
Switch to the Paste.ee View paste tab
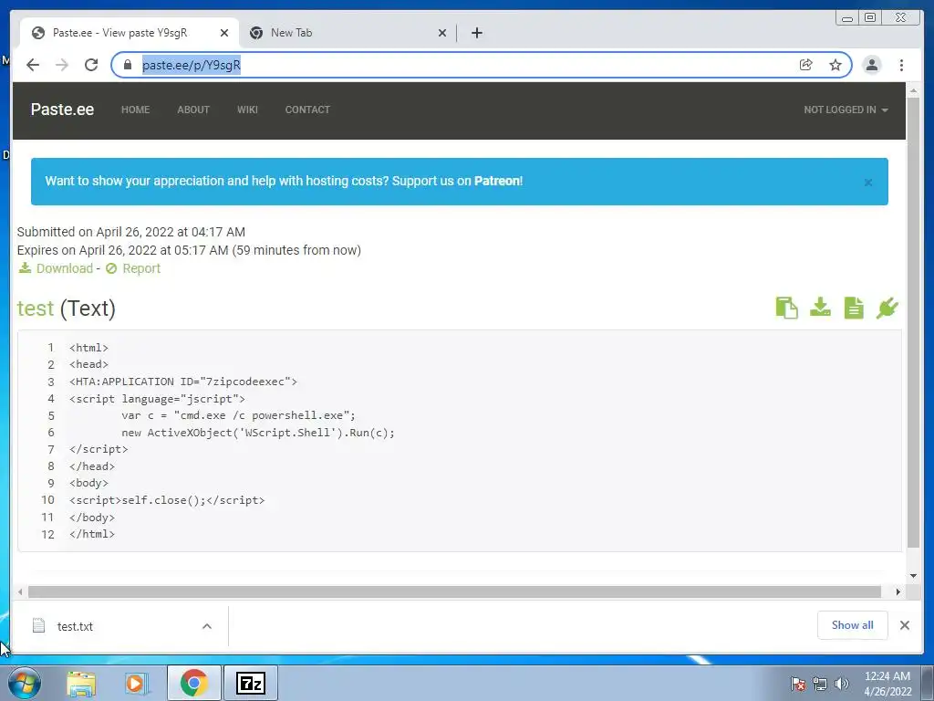130,33
